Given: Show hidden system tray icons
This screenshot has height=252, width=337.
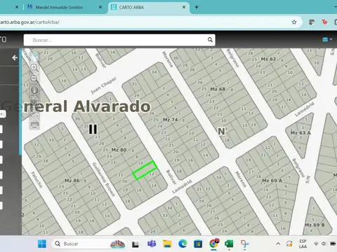Looking at the screenshot, I should coord(278,244).
